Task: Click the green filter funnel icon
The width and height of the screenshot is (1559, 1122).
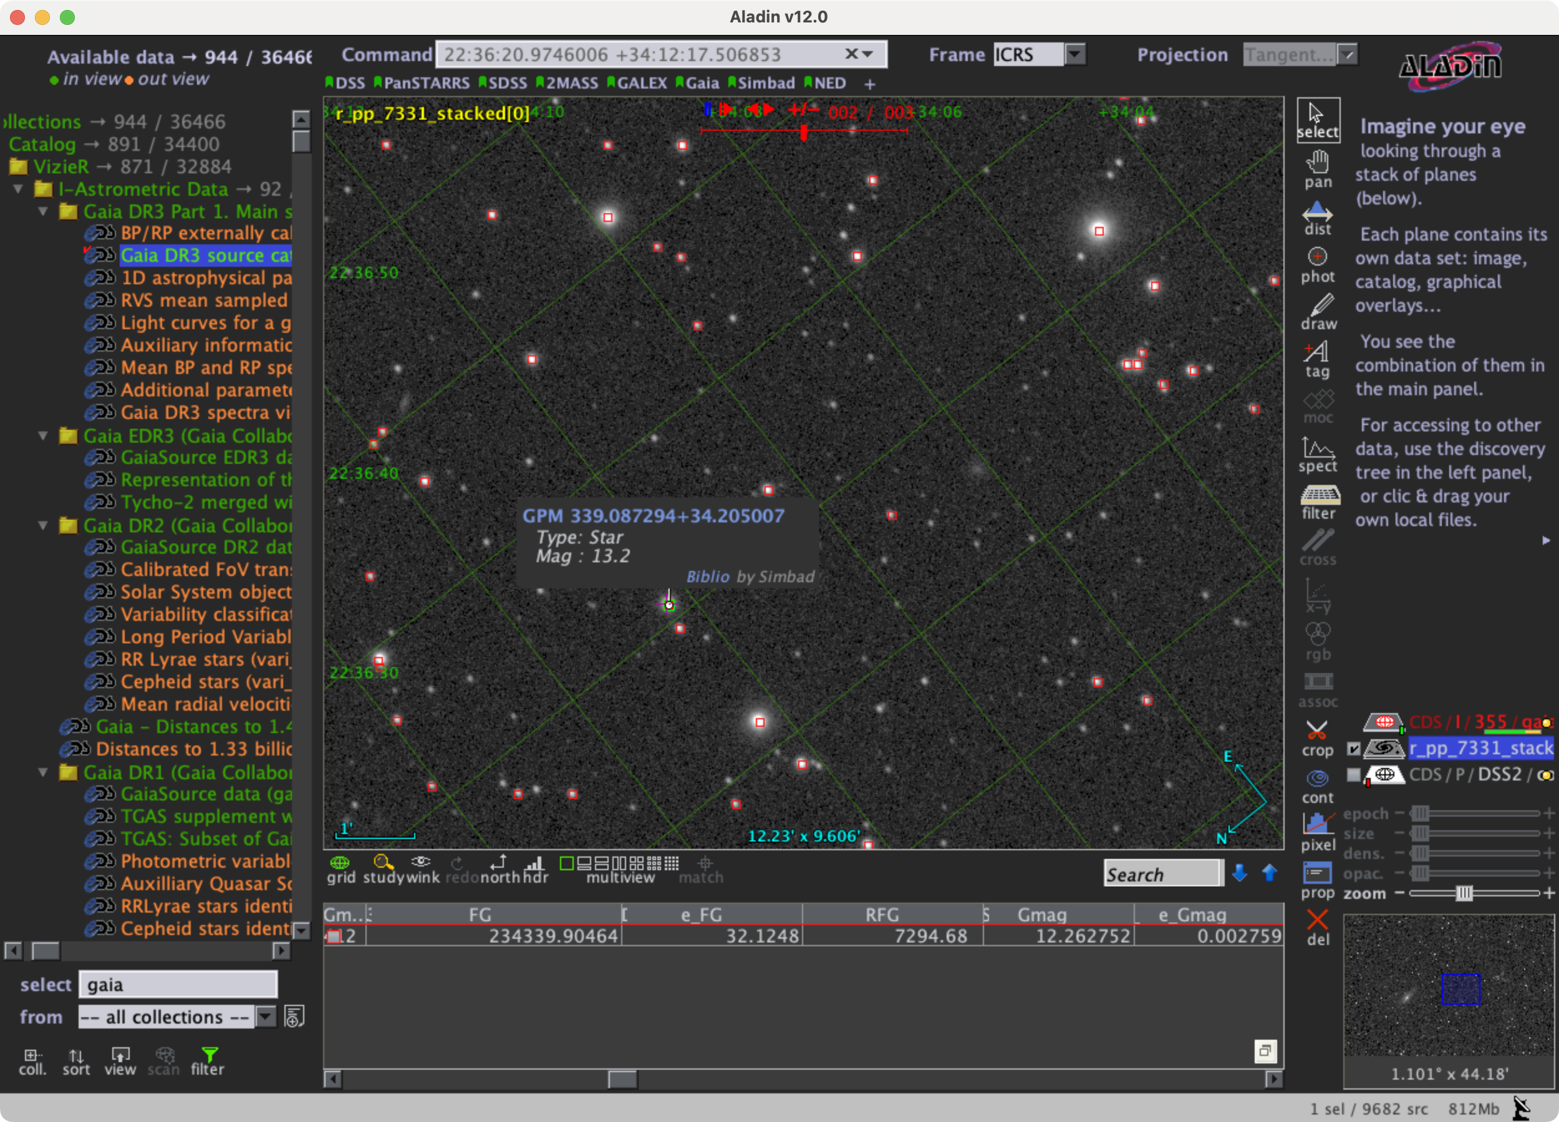Action: click(x=208, y=1061)
